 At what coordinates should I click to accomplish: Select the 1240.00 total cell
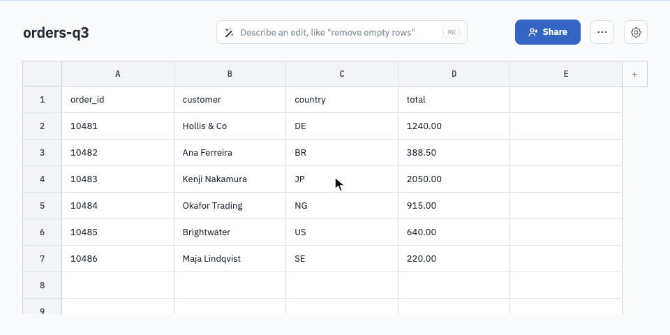click(454, 126)
